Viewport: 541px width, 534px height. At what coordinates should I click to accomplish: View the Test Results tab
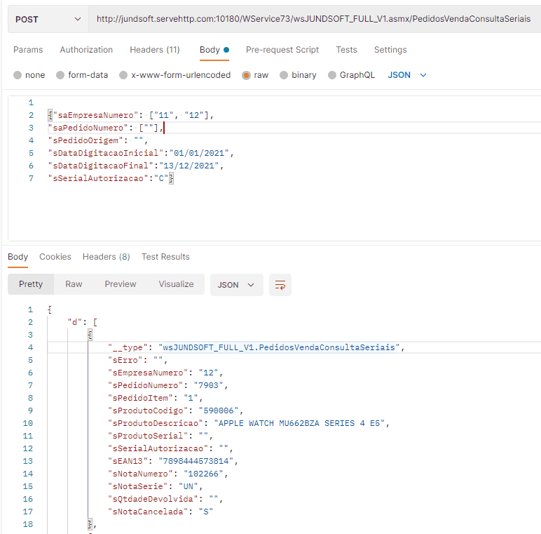tap(165, 257)
